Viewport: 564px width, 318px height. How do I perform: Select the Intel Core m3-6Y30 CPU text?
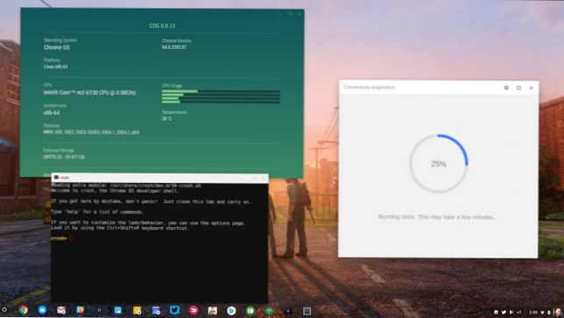point(90,93)
